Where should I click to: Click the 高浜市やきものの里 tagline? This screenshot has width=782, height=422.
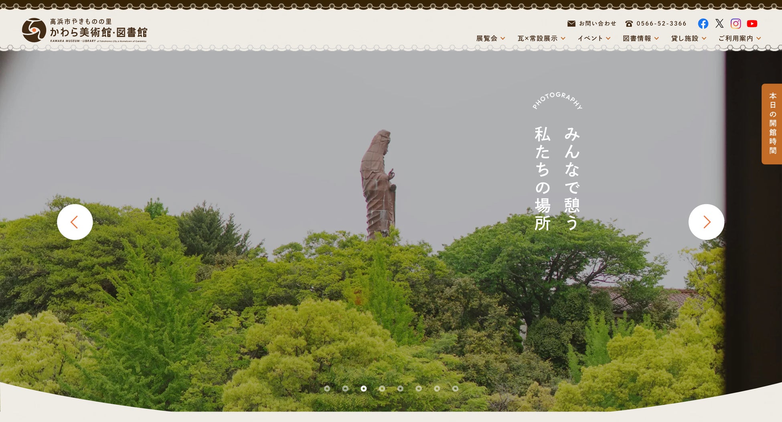[81, 22]
